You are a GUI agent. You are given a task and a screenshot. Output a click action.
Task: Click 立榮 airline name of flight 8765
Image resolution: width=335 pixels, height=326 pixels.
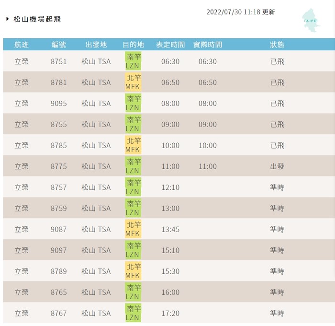click(22, 292)
